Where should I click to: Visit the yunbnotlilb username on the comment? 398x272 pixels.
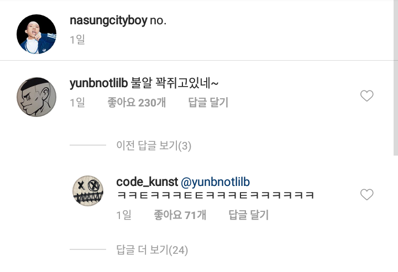click(x=98, y=83)
